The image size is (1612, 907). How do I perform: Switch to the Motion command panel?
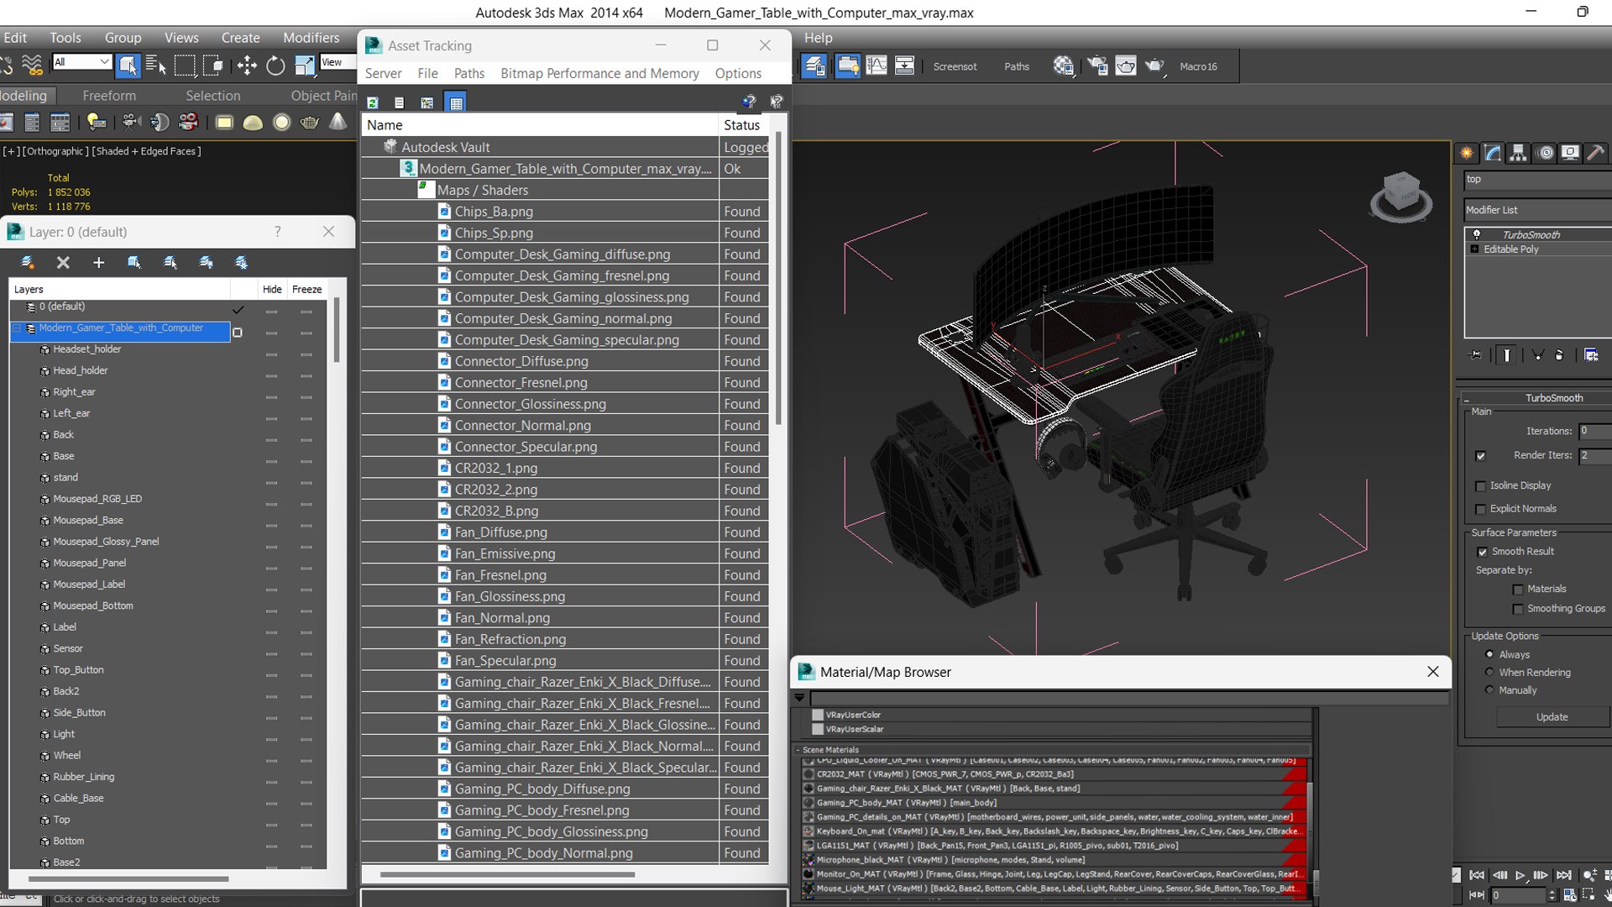pos(1544,153)
